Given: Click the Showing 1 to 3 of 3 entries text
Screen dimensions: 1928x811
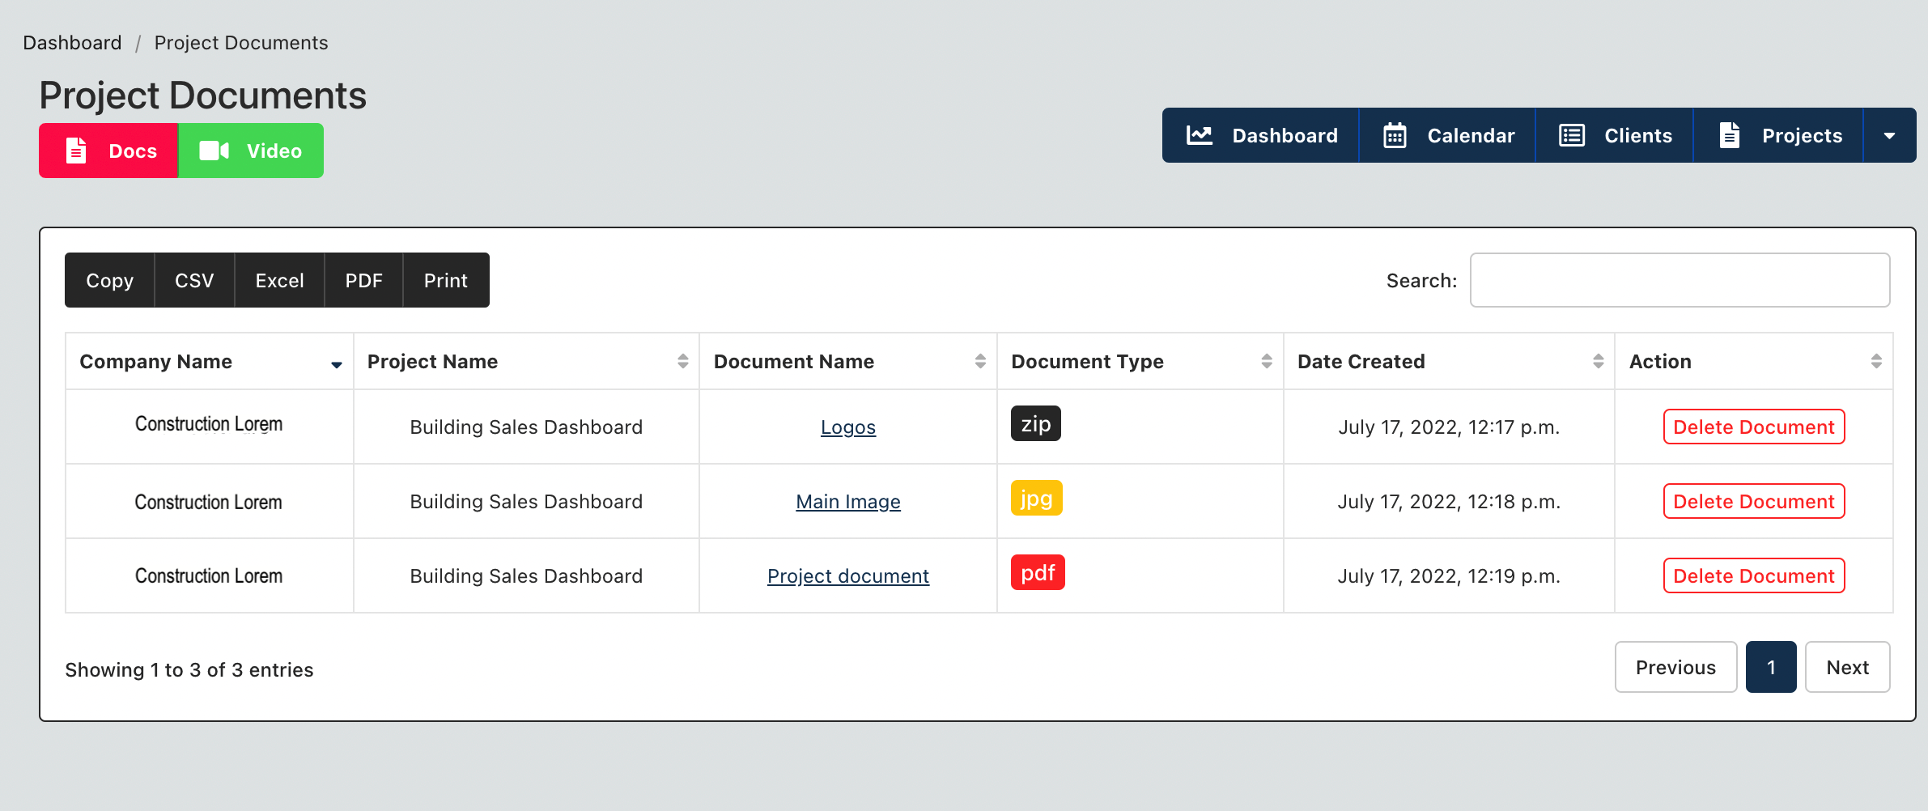Looking at the screenshot, I should (x=189, y=669).
